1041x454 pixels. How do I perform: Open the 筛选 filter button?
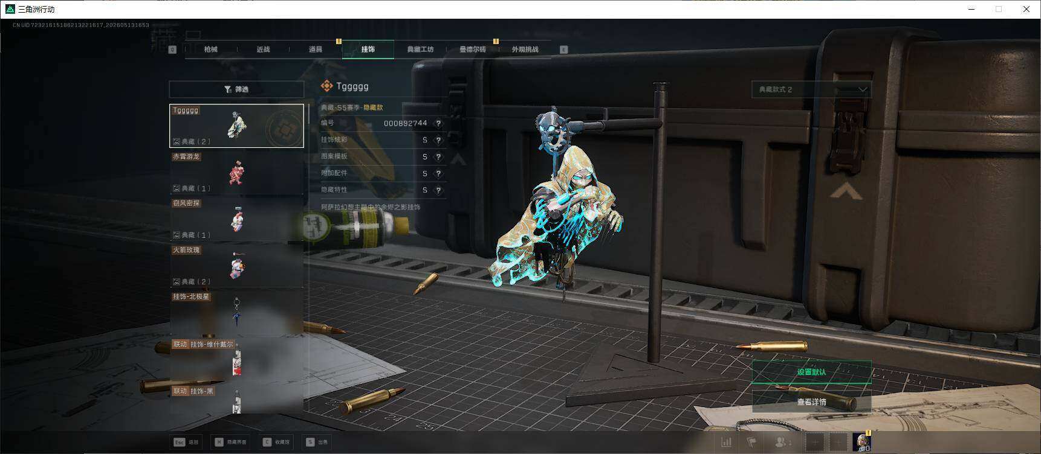[236, 89]
